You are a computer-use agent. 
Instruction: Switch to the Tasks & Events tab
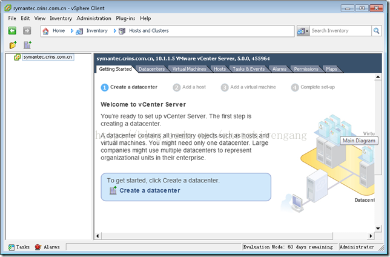[x=249, y=69]
